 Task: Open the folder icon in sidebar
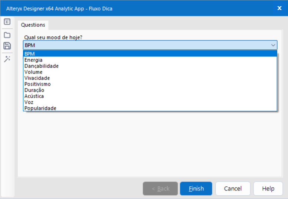(7, 35)
